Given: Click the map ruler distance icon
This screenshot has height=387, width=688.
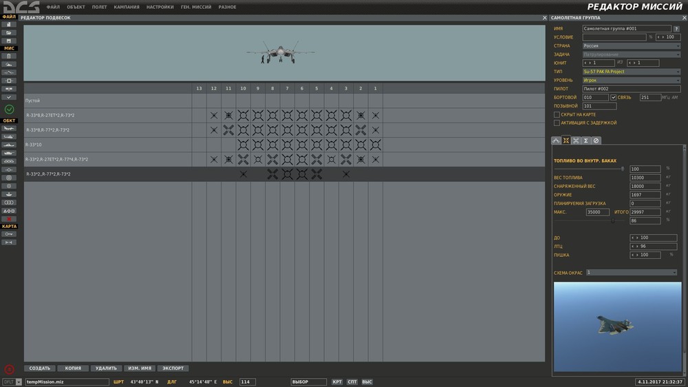Looking at the screenshot, I should point(9,242).
